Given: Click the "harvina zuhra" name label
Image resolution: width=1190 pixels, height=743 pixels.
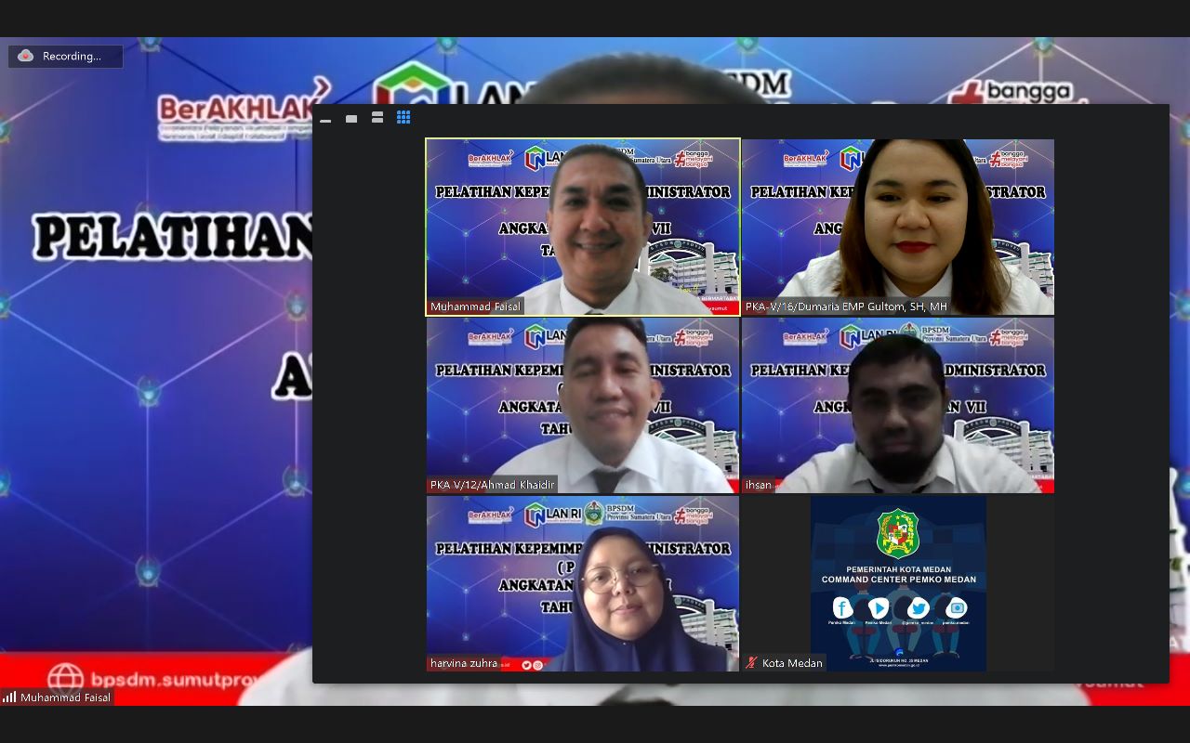Looking at the screenshot, I should pos(464,663).
